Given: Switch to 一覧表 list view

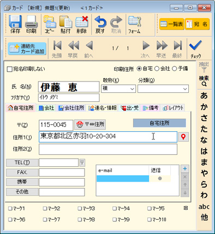Looking at the screenshot, I should point(172,24).
